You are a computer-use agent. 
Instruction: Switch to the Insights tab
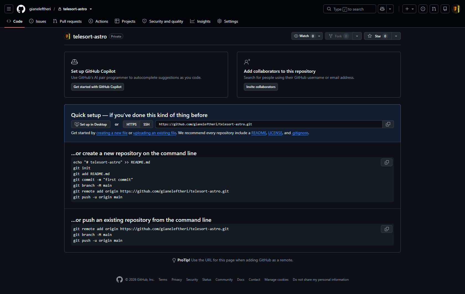(200, 21)
